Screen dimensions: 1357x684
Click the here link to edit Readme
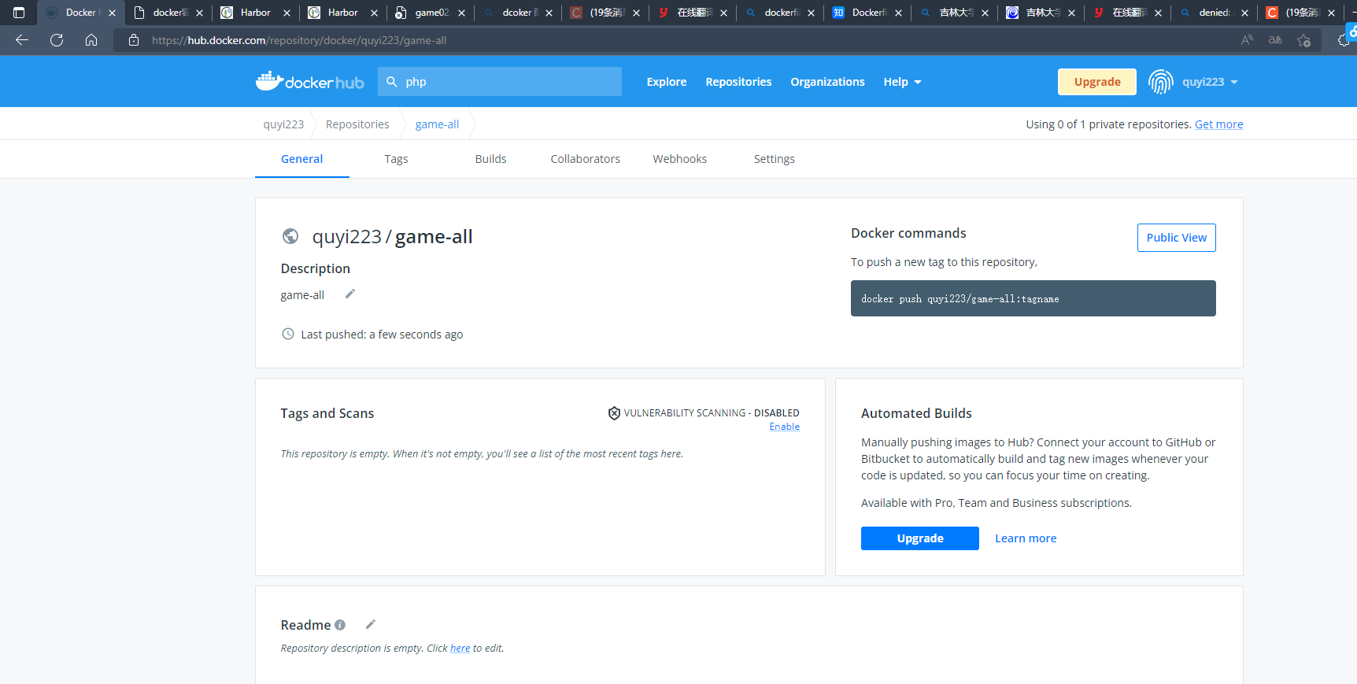(x=460, y=649)
